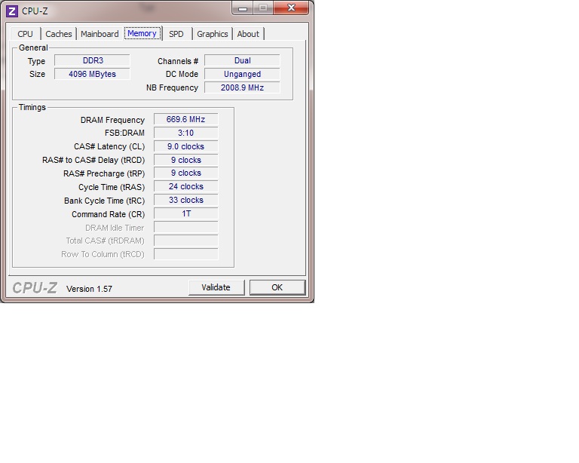This screenshot has width=579, height=463.
Task: Click the RAS# Precharge 9 clocks value
Action: [185, 173]
